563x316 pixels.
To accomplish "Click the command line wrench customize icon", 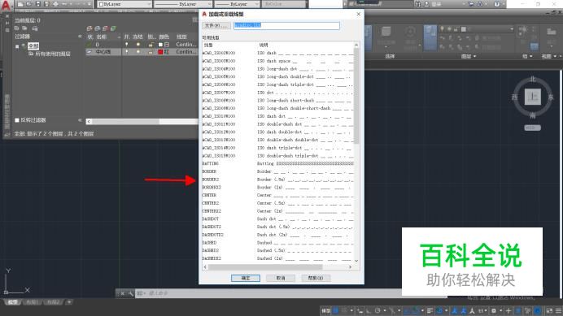I will [131, 293].
